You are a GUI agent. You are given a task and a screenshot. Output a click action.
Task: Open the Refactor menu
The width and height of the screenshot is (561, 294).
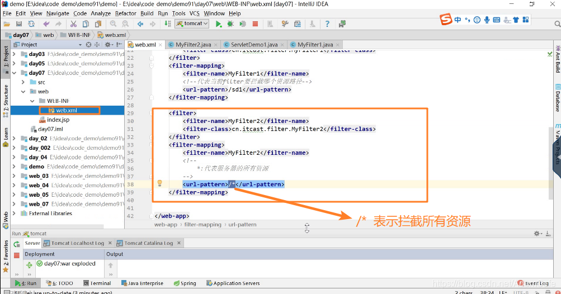126,13
